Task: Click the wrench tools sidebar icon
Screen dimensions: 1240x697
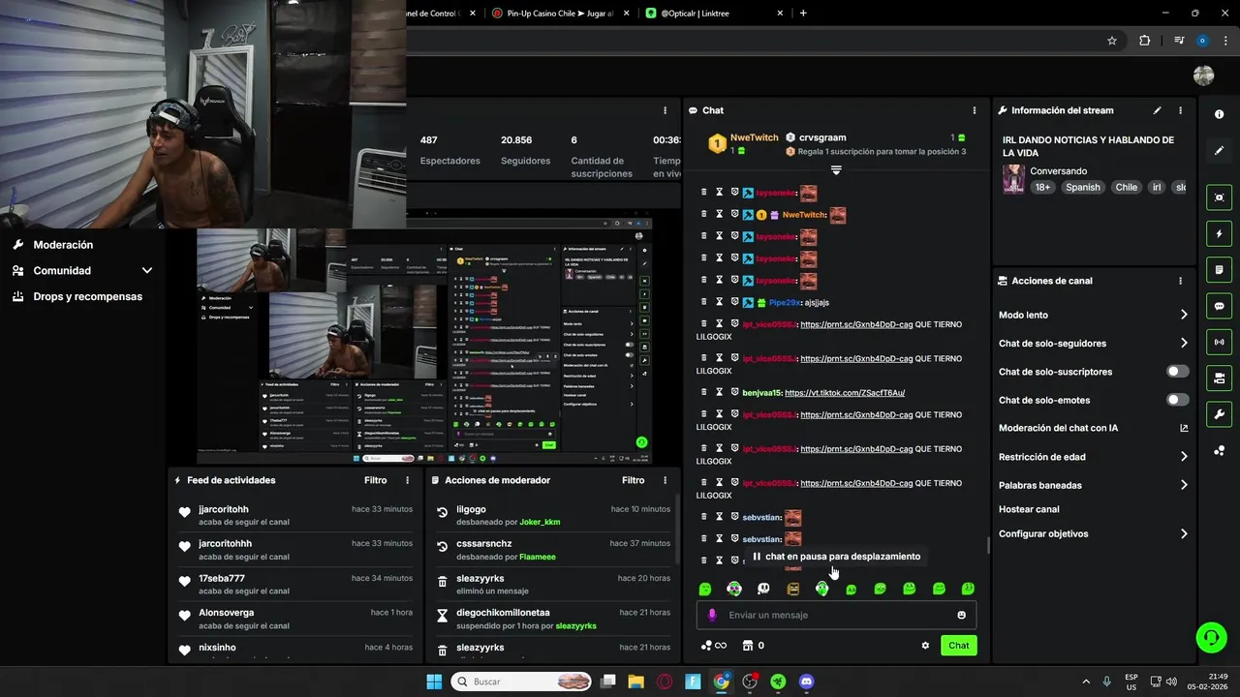Action: pyautogui.click(x=1219, y=414)
